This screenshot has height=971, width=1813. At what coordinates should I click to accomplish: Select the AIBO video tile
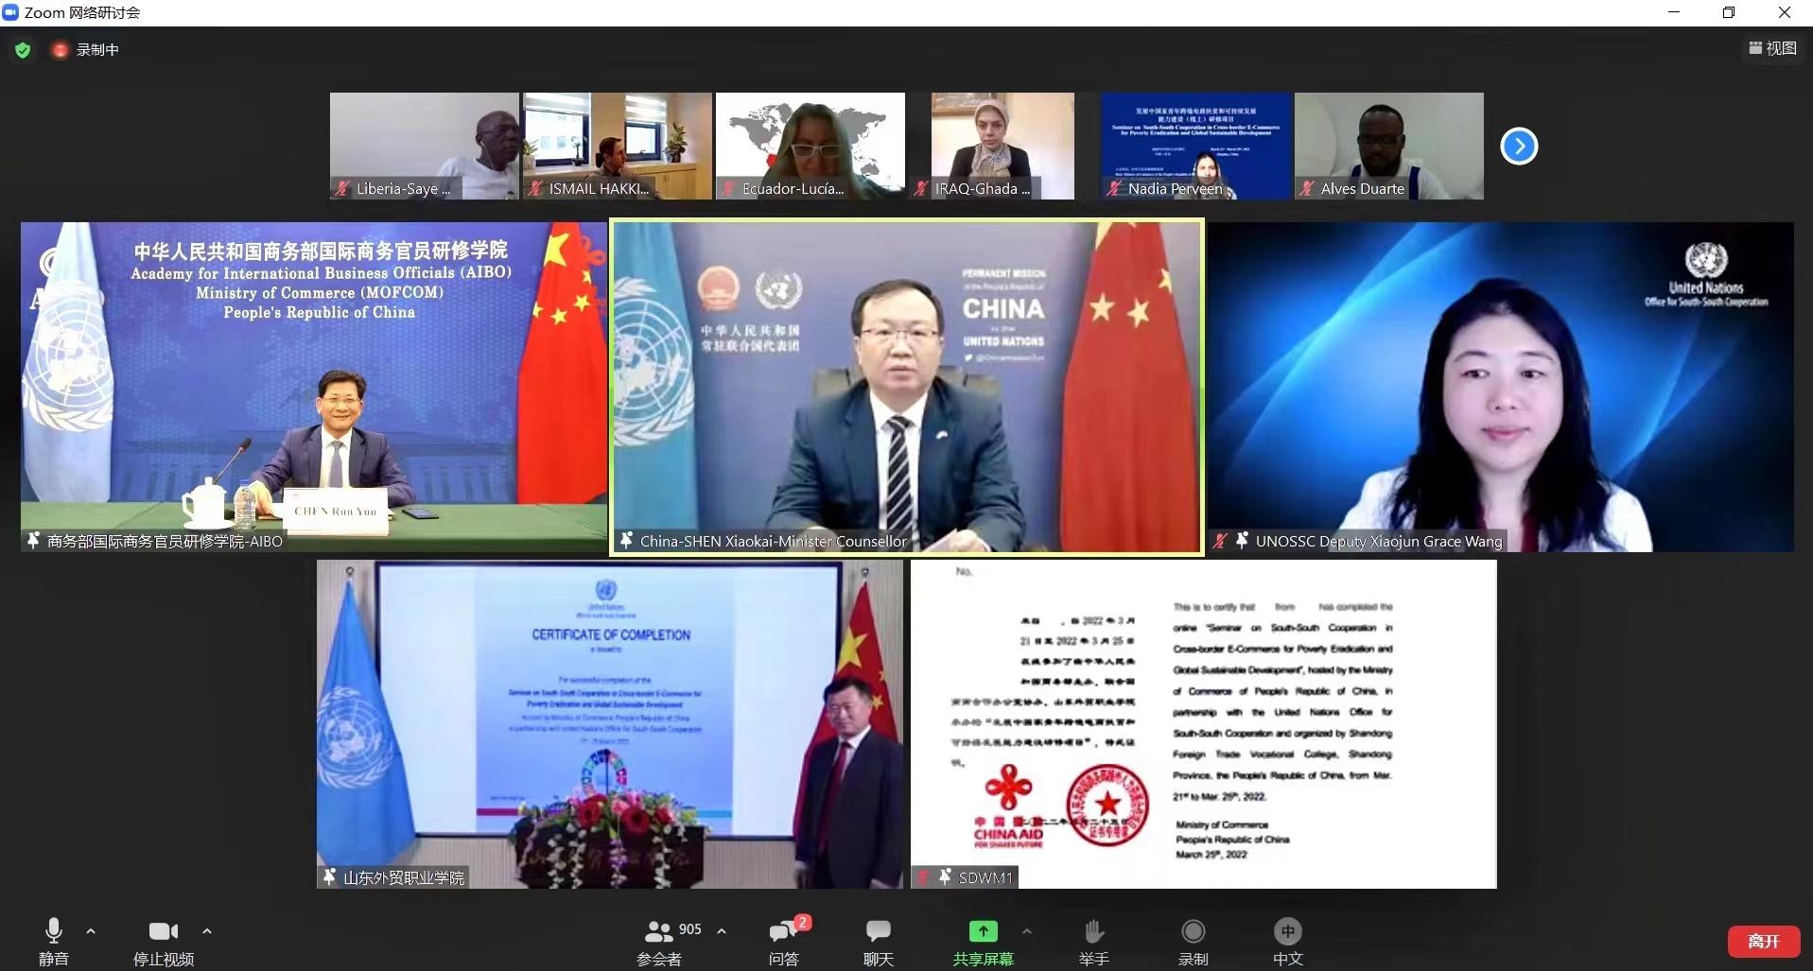(314, 387)
